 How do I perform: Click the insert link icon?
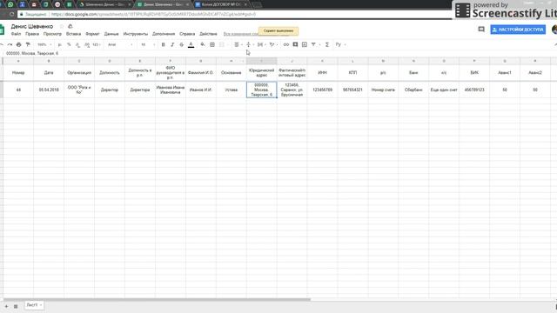click(x=286, y=44)
